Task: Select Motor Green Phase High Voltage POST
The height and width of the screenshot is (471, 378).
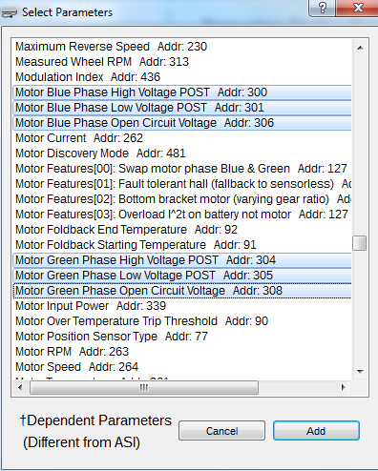Action: pos(182,260)
